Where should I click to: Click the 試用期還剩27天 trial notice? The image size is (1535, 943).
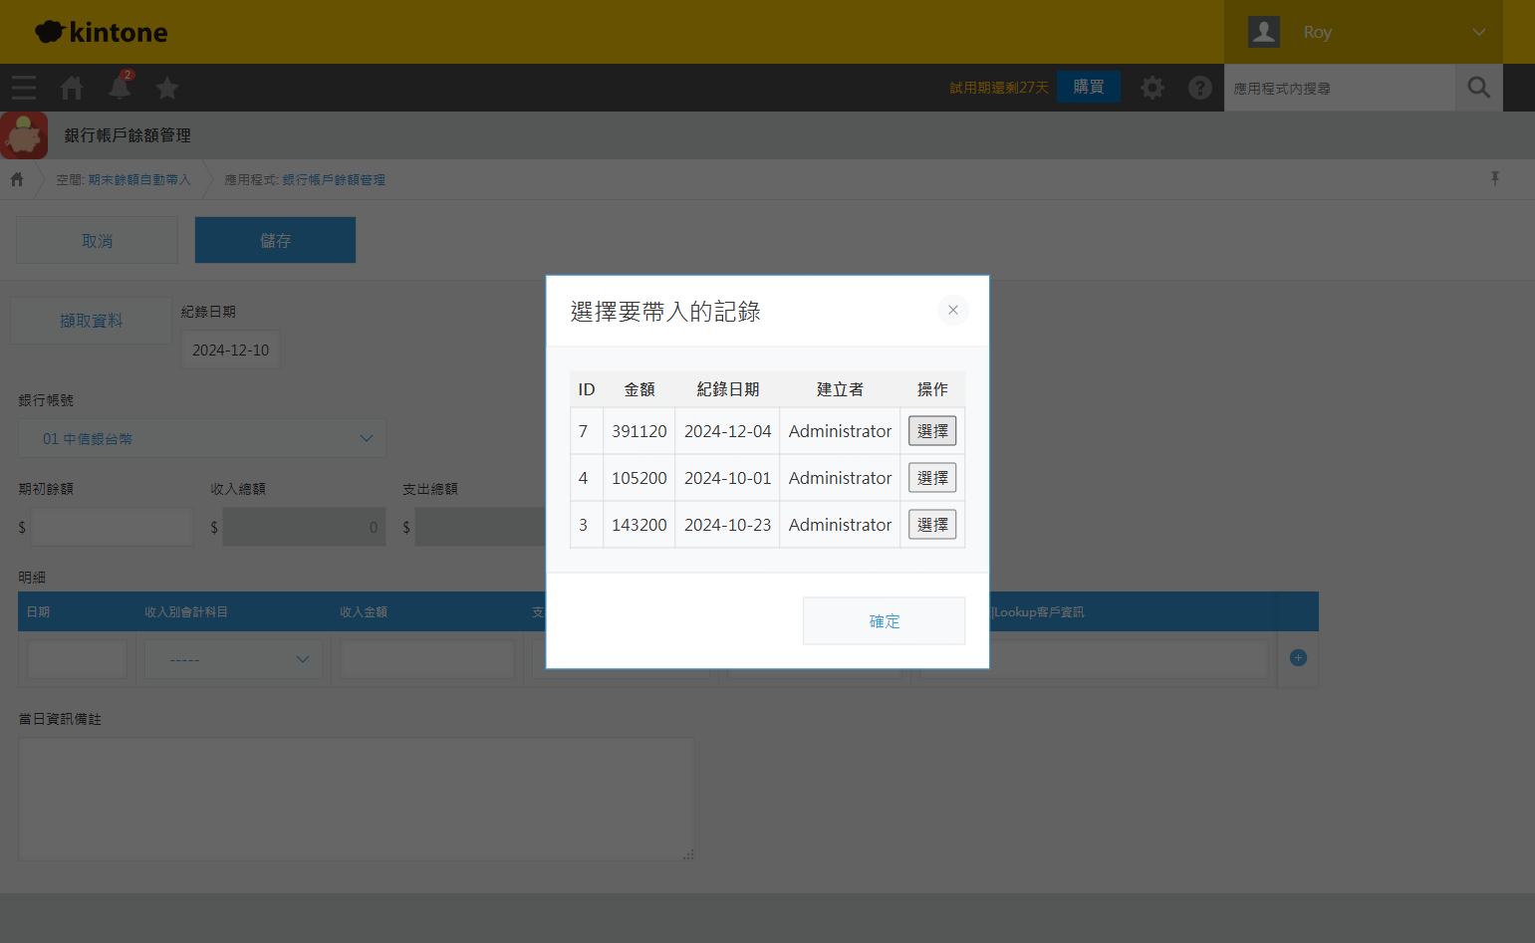(x=999, y=88)
